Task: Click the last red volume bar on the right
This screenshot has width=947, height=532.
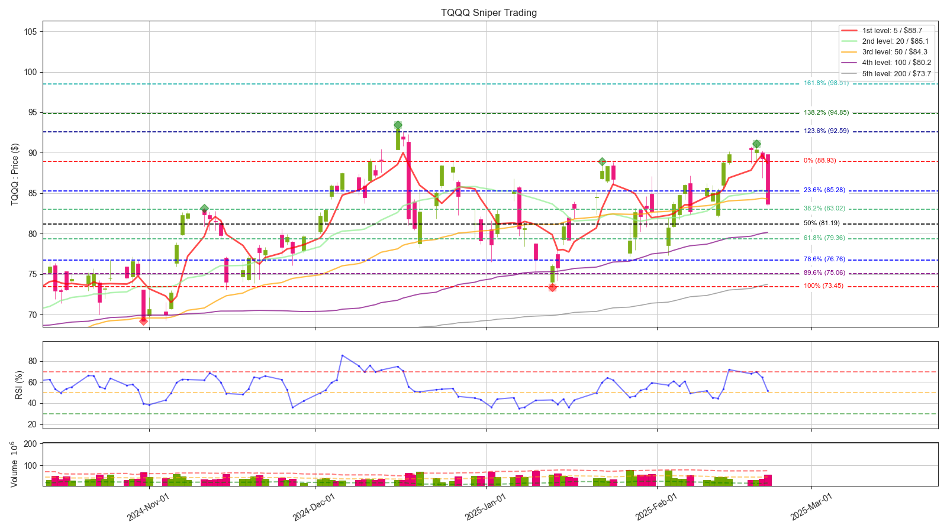Action: 768,480
